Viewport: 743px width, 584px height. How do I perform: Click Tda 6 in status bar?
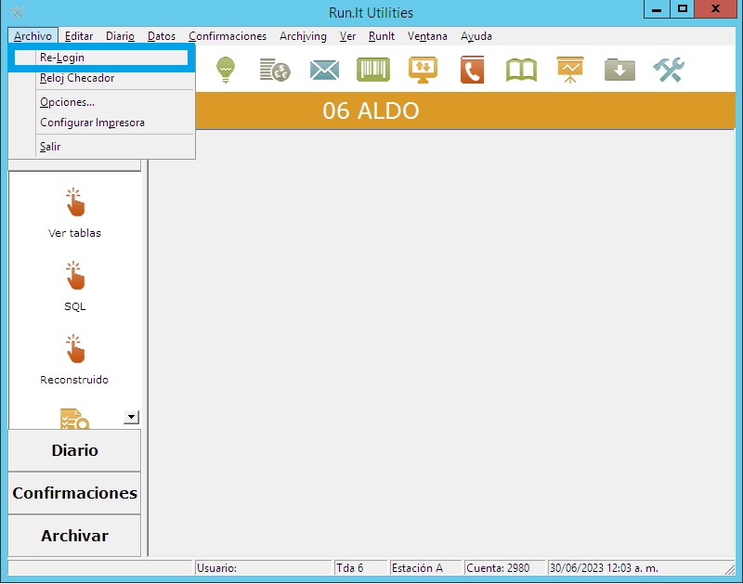[x=361, y=568]
